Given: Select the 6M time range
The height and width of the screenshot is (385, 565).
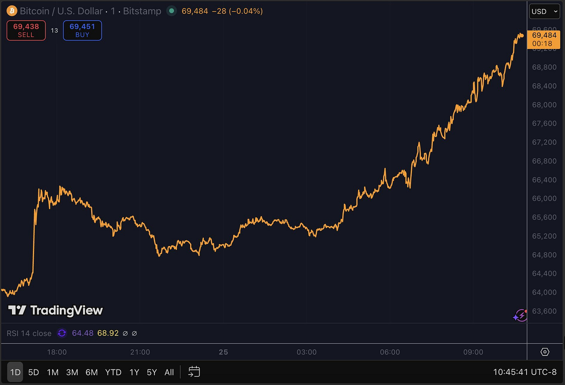Looking at the screenshot, I should 92,372.
